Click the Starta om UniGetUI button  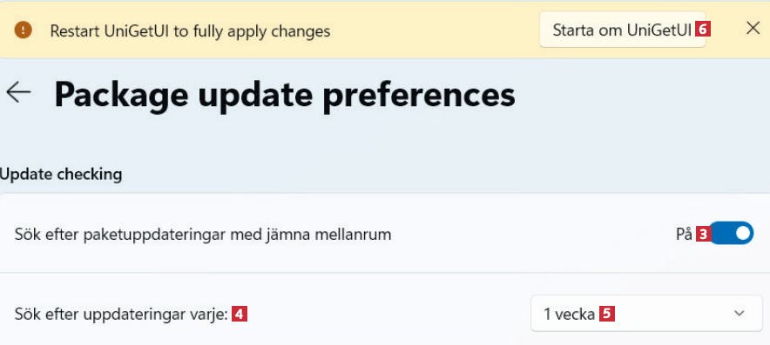[623, 30]
